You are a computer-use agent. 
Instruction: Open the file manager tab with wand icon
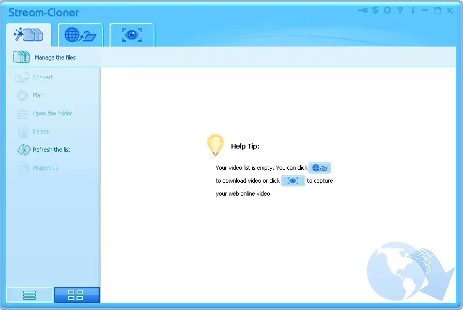28,35
